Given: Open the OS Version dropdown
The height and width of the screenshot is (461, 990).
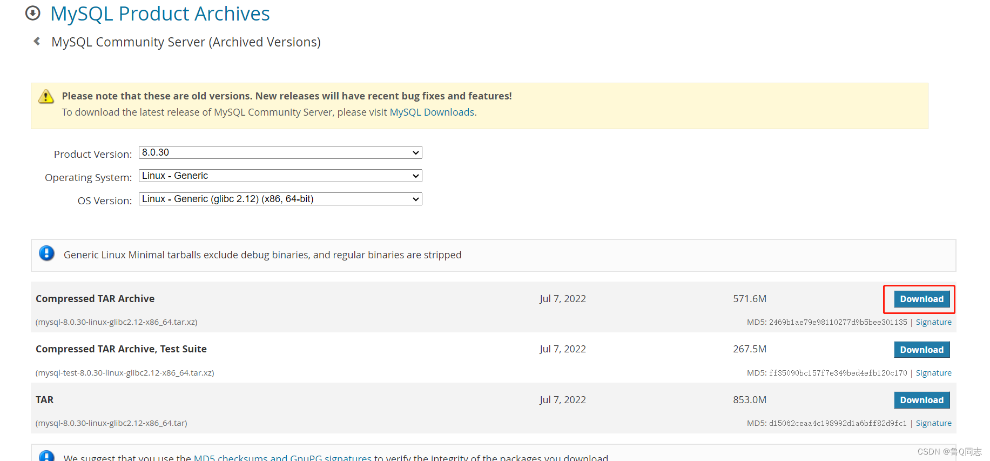Looking at the screenshot, I should 280,199.
